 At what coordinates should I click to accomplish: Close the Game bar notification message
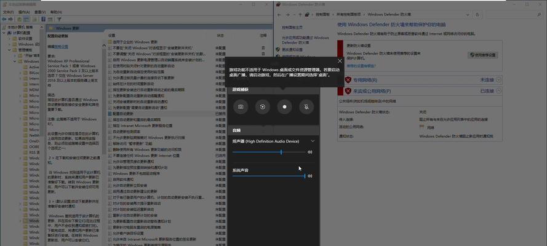[340, 61]
